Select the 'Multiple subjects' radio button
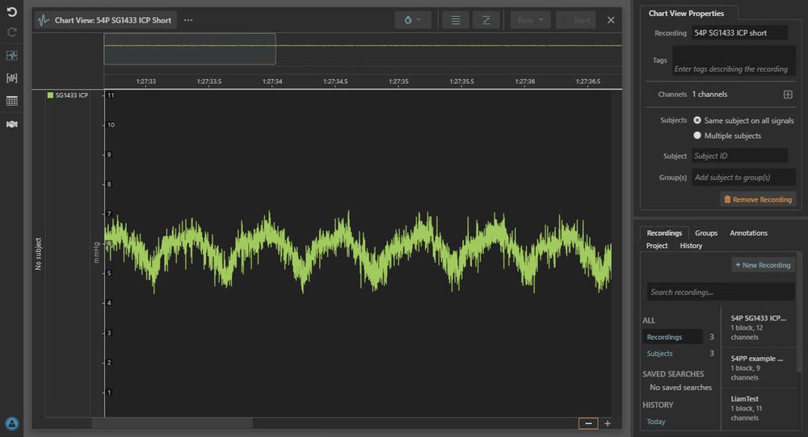 point(697,136)
